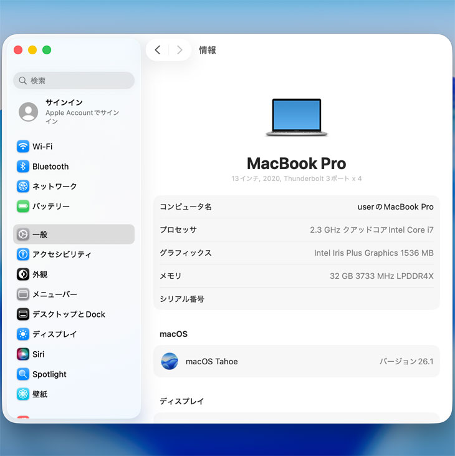This screenshot has height=456, width=455.
Task: Open the Siri icon
Action: tap(23, 354)
